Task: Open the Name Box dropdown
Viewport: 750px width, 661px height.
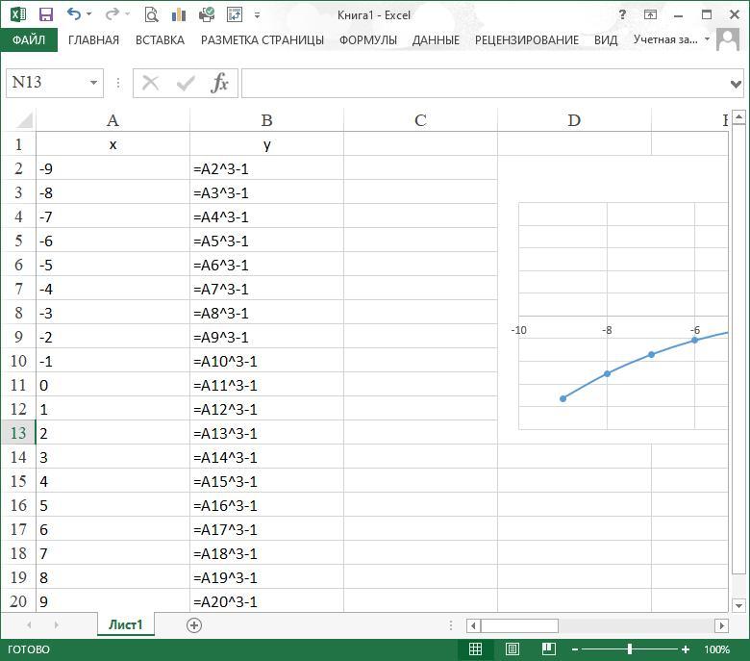Action: (x=93, y=83)
